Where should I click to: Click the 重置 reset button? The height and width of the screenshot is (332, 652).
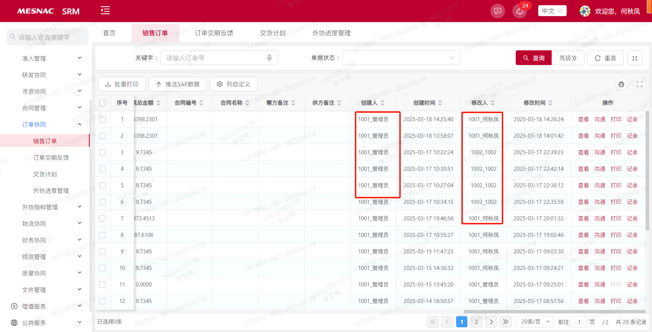[x=605, y=58]
